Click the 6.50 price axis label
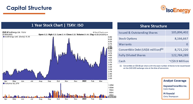The height and width of the screenshot is (104, 193). coord(110,37)
